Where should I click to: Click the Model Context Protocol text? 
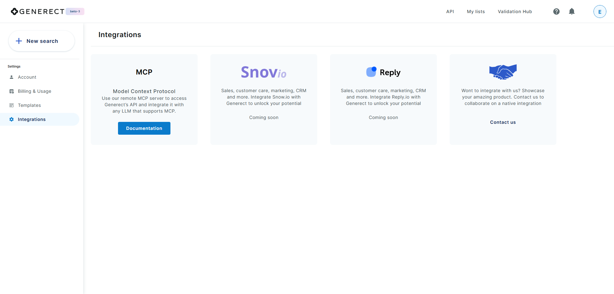click(x=144, y=91)
